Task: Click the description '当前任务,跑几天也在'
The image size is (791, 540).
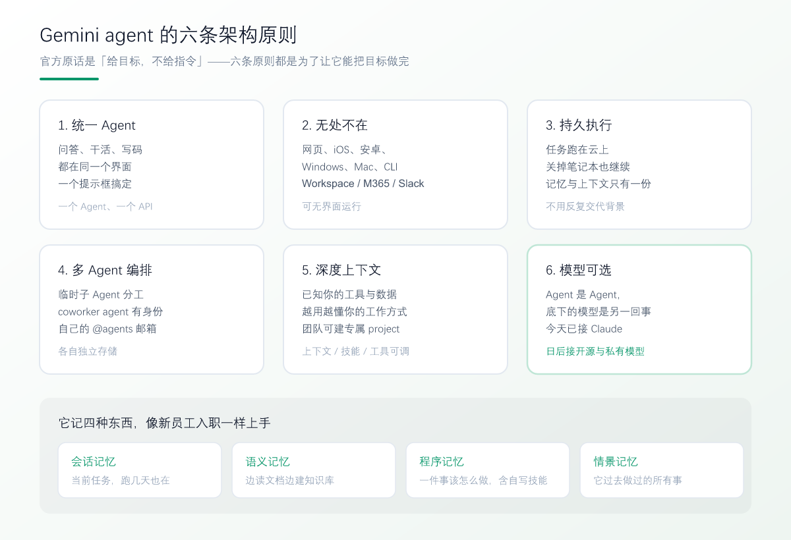Action: click(121, 480)
